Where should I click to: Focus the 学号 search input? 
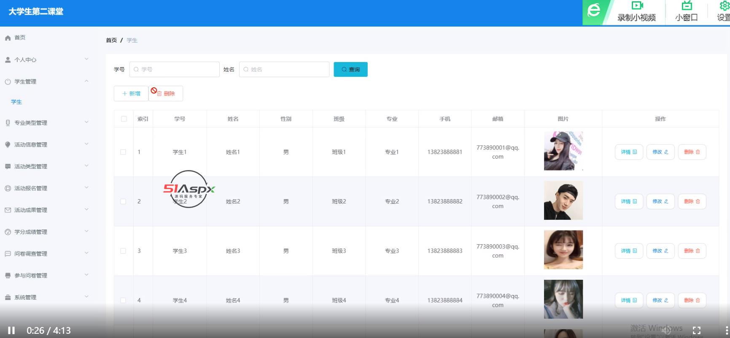point(175,70)
